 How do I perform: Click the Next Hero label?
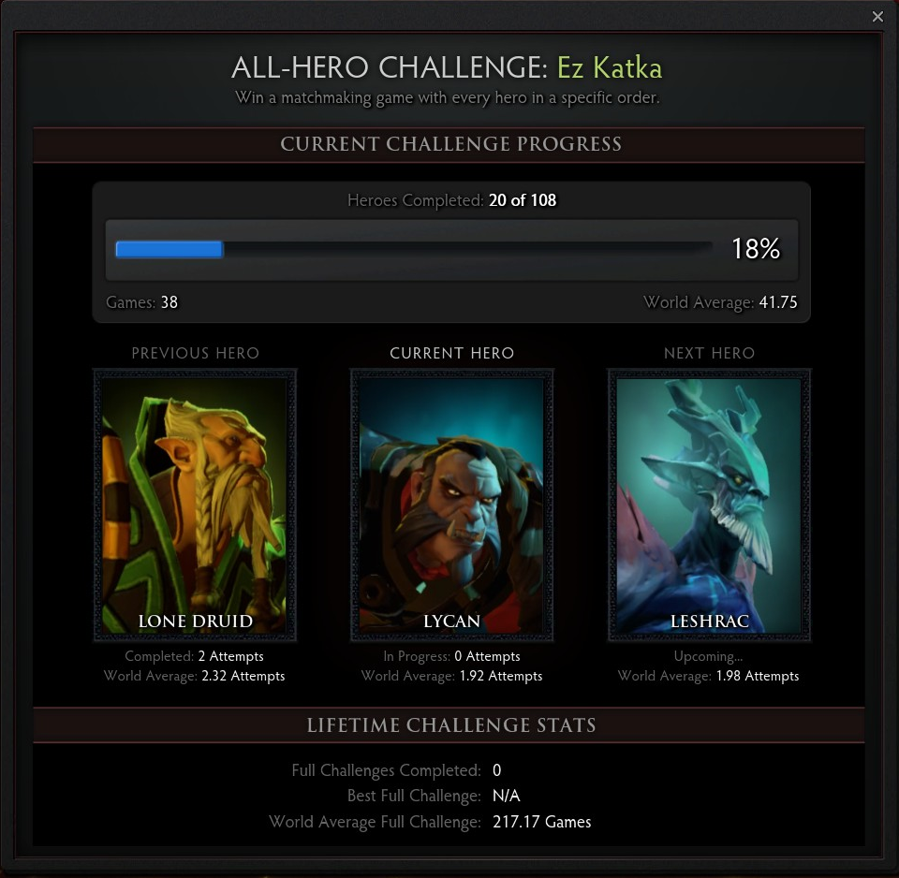point(709,353)
